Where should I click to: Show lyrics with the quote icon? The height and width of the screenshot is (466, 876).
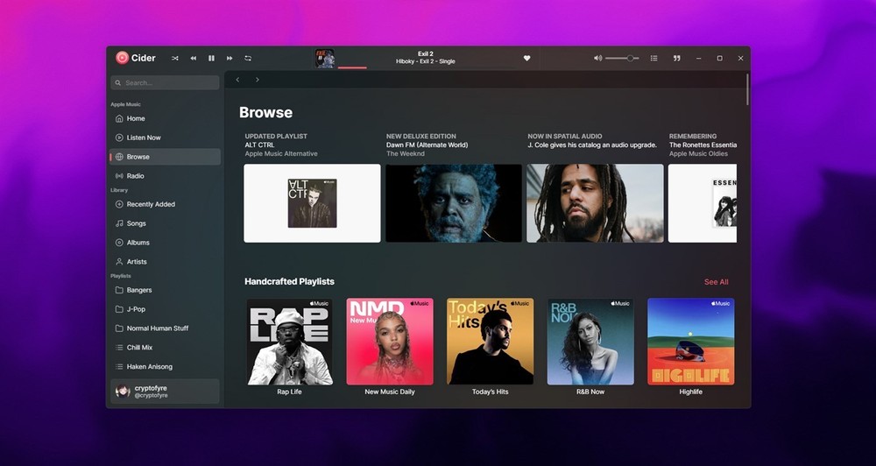pyautogui.click(x=676, y=58)
